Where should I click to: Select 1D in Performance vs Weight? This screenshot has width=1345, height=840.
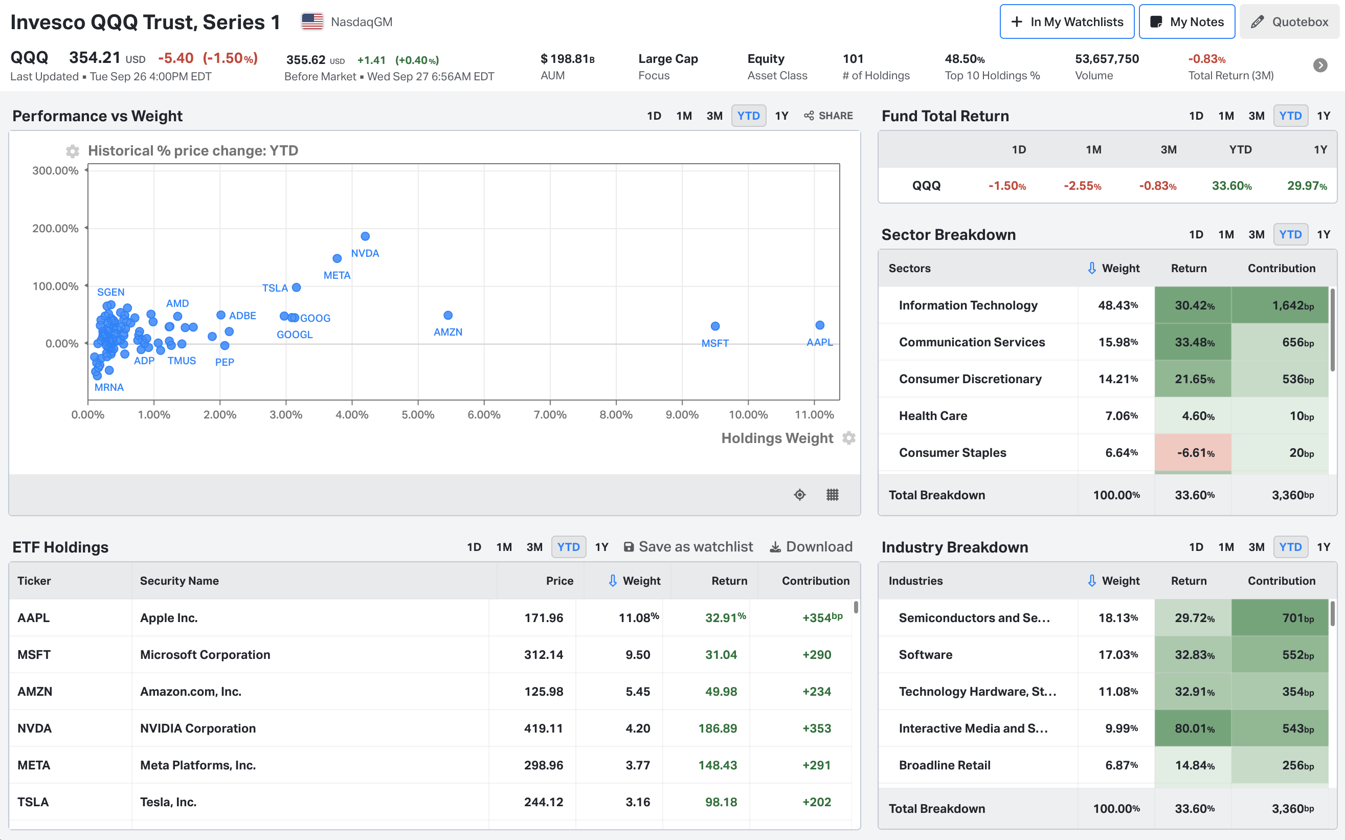click(654, 116)
